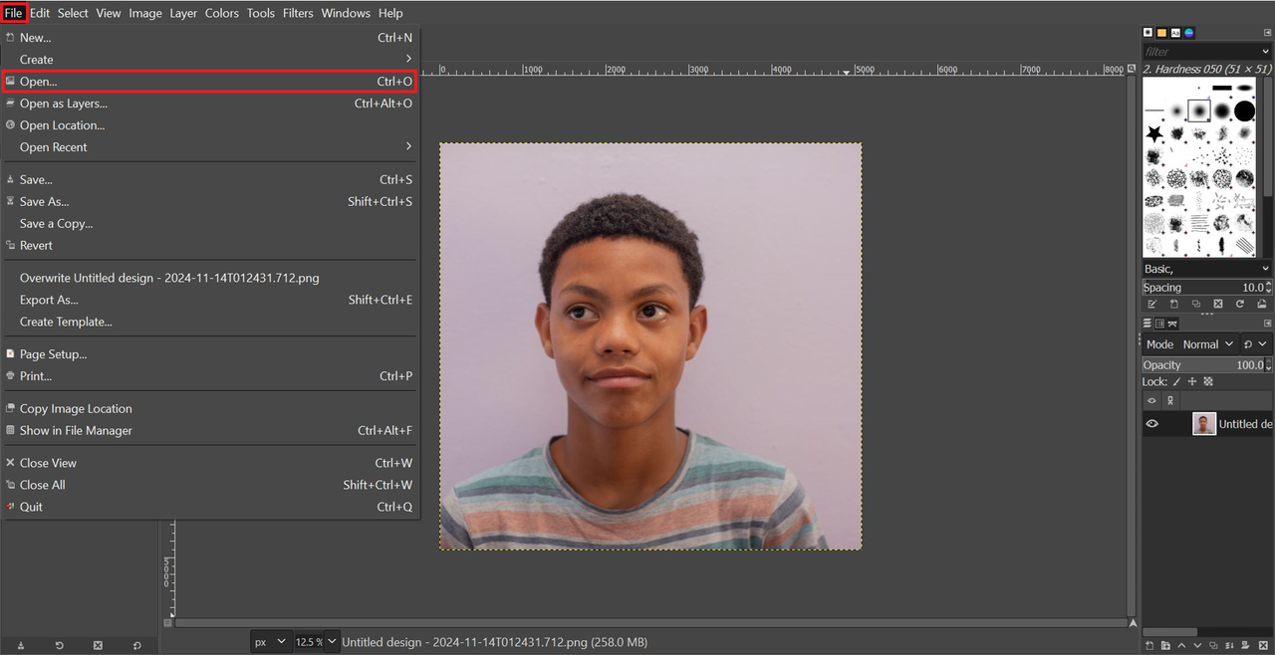Viewport: 1275px width, 655px height.
Task: Open the blend mode group switch dropdown
Action: click(1256, 344)
